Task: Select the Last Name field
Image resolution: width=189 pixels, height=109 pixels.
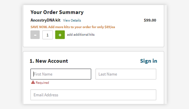Action: [126, 74]
